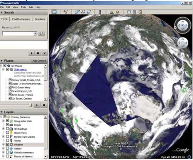Viewport: 193px width, 160px height.
Task: Uncheck Grand Canyon, US place
Action: point(10,91)
